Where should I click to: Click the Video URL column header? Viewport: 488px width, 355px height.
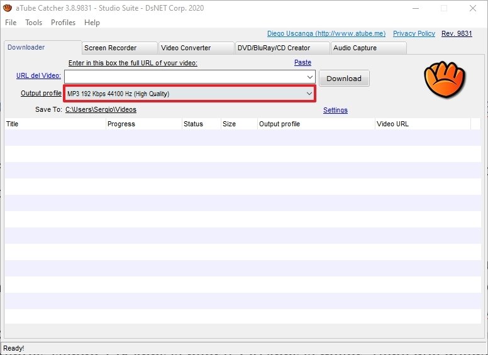tap(423, 124)
